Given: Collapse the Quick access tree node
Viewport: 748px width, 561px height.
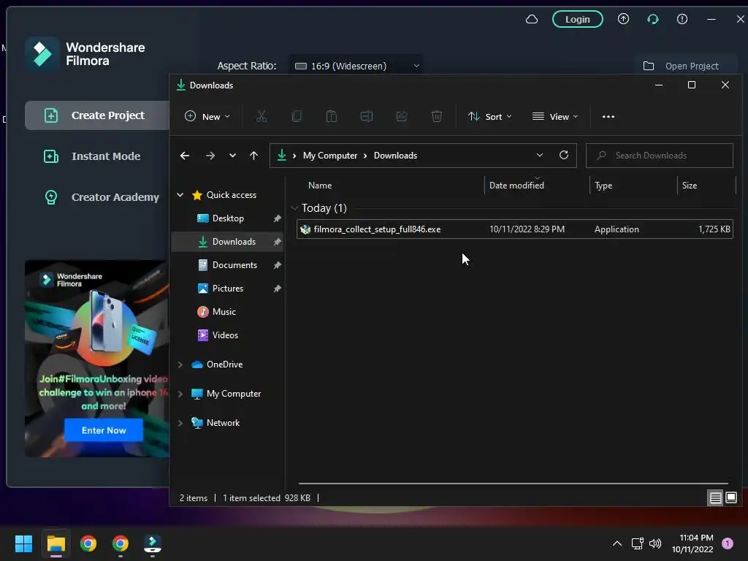Looking at the screenshot, I should click(180, 194).
